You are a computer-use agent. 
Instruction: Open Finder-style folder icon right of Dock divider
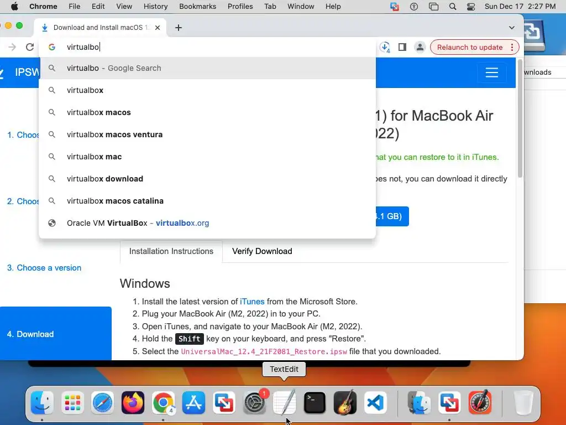point(419,403)
